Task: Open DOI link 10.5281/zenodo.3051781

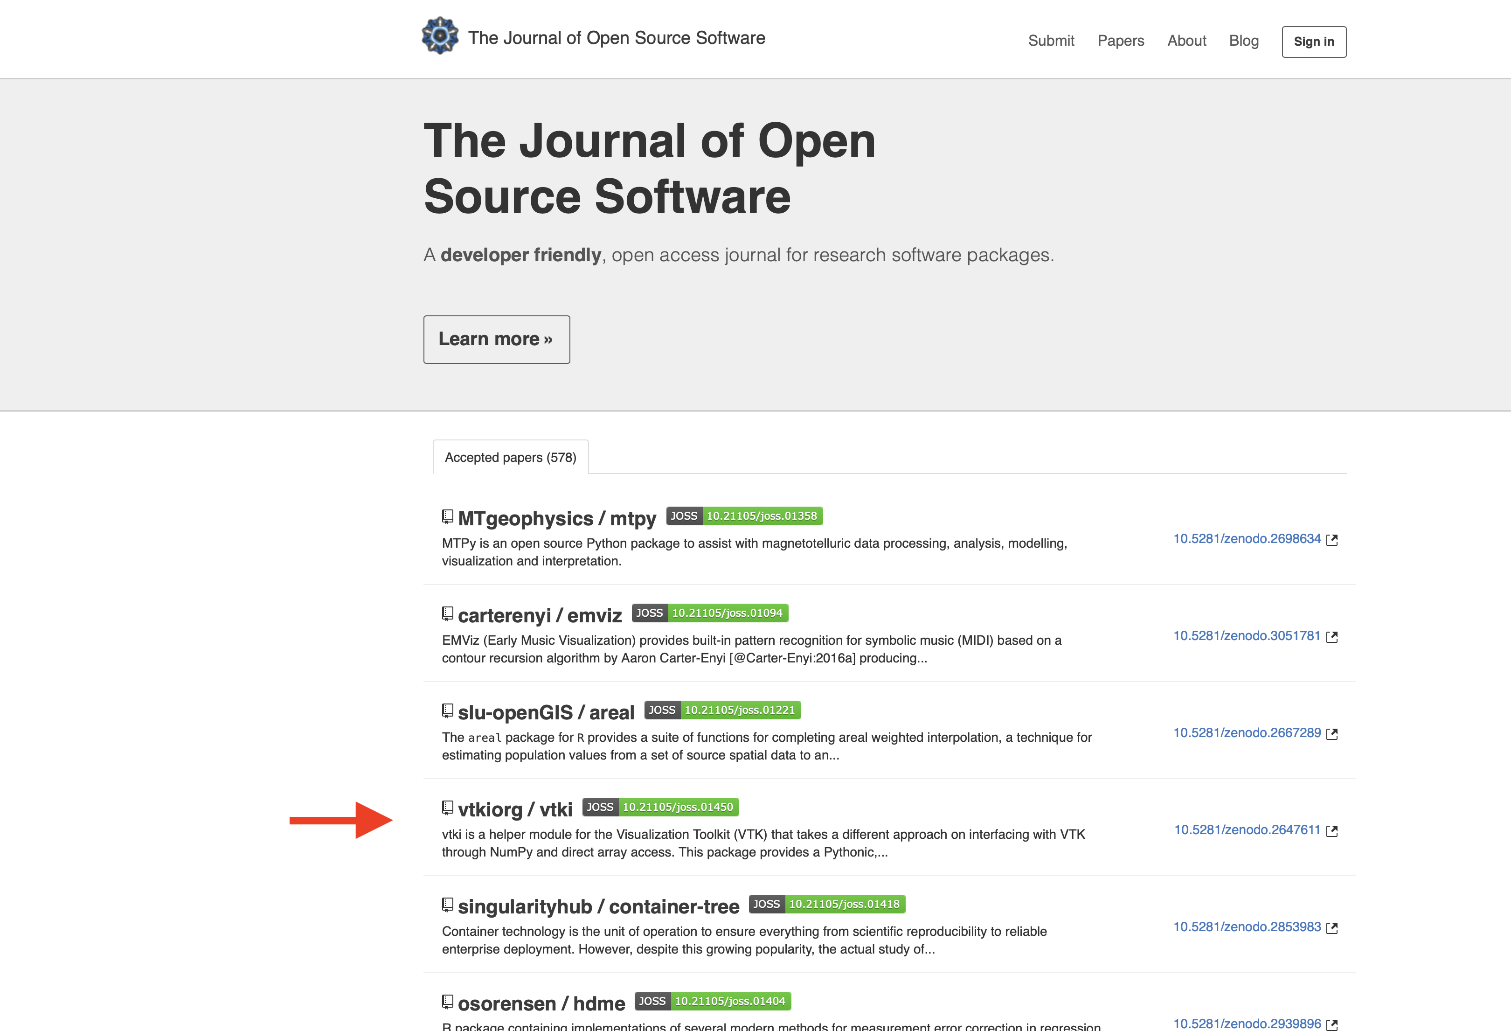Action: tap(1247, 636)
